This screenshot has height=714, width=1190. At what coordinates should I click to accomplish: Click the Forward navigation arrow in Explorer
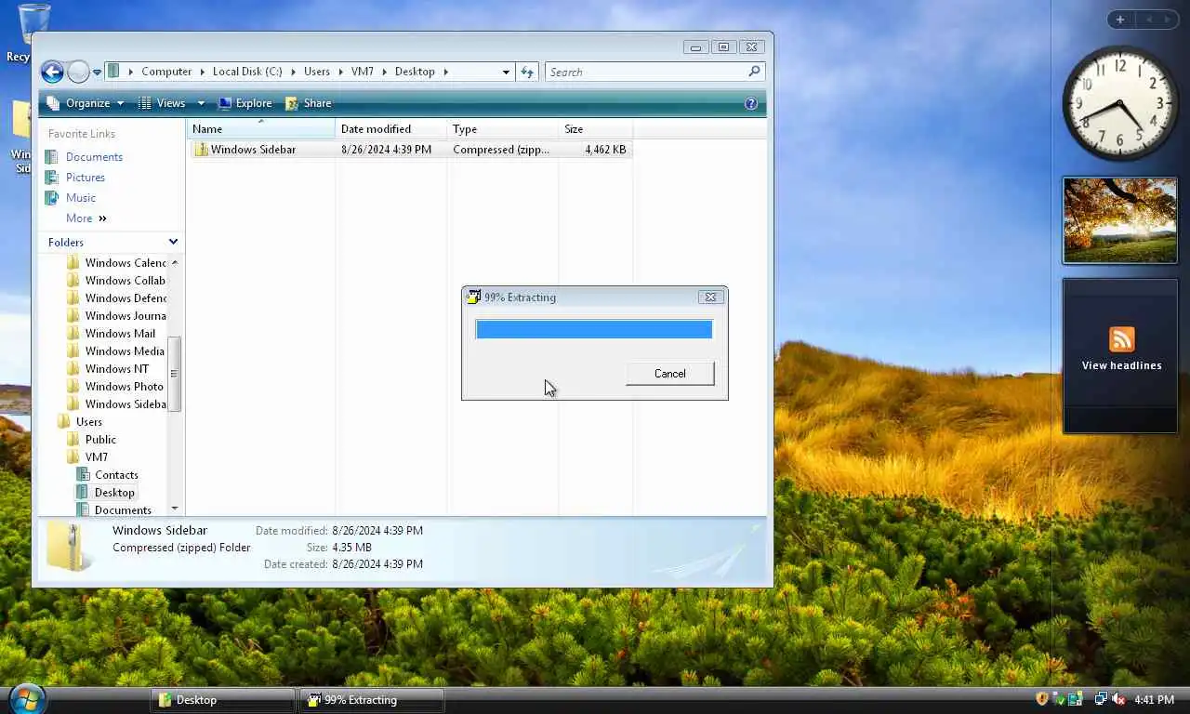click(78, 72)
